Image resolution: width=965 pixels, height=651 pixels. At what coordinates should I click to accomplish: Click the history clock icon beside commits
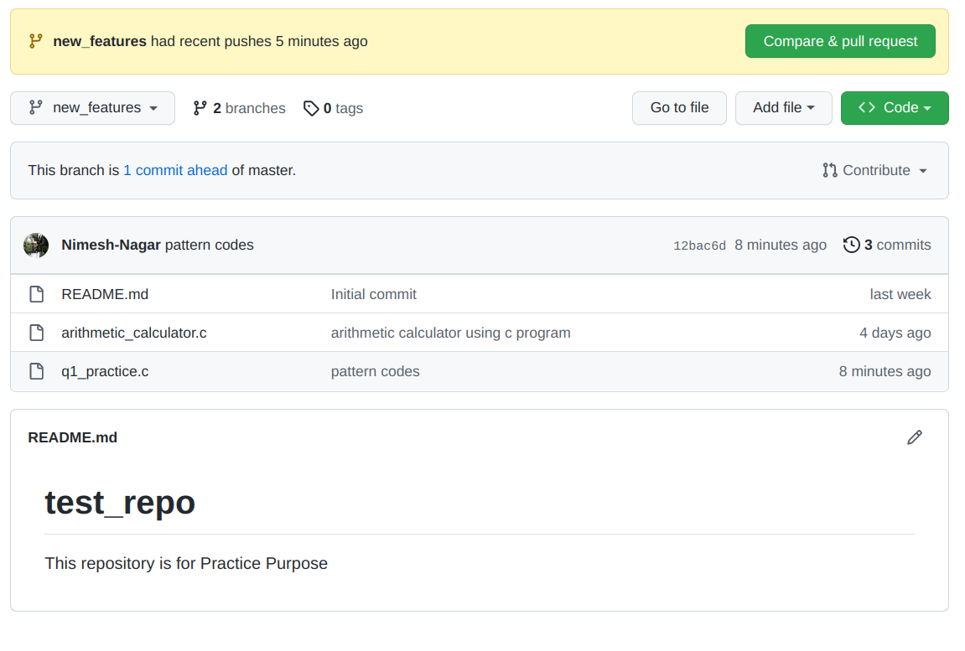pyautogui.click(x=852, y=245)
